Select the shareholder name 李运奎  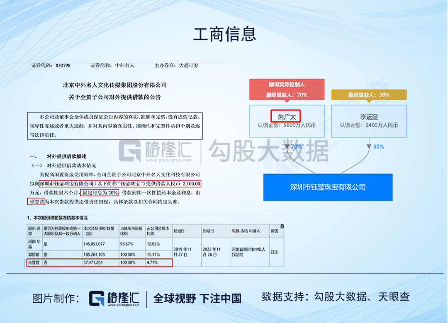click(x=369, y=117)
